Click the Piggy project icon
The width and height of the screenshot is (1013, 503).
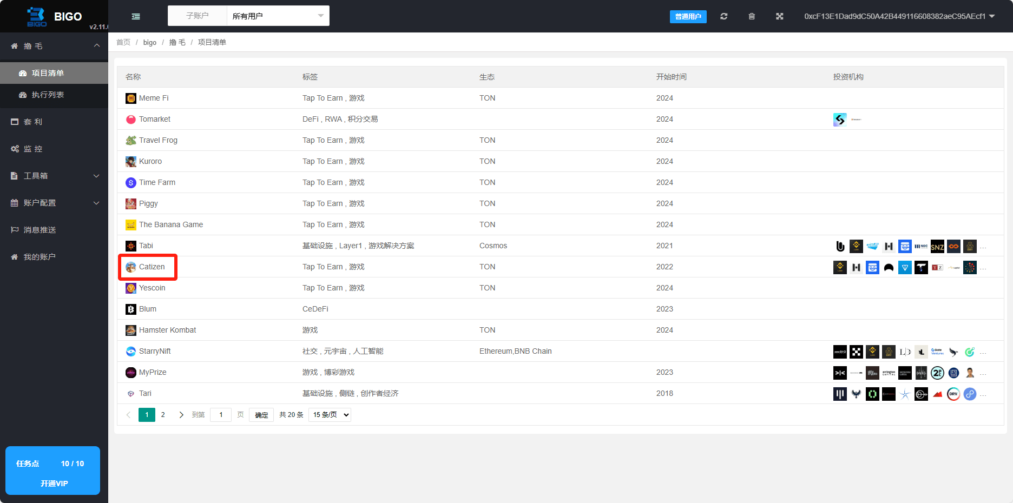pos(131,204)
